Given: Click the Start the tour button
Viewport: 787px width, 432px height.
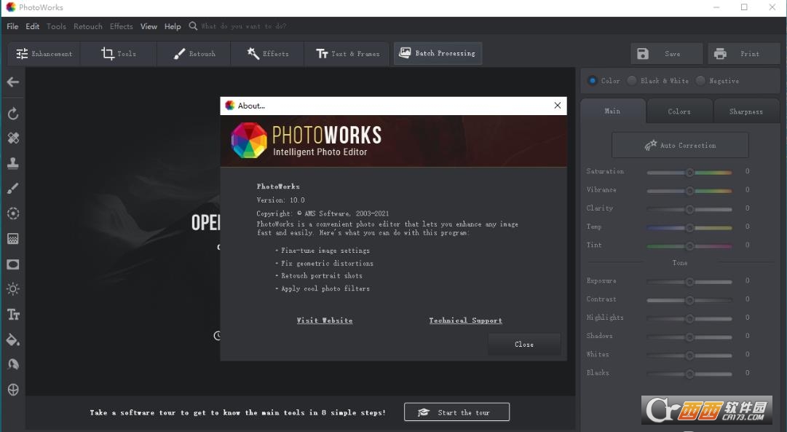Looking at the screenshot, I should (456, 412).
